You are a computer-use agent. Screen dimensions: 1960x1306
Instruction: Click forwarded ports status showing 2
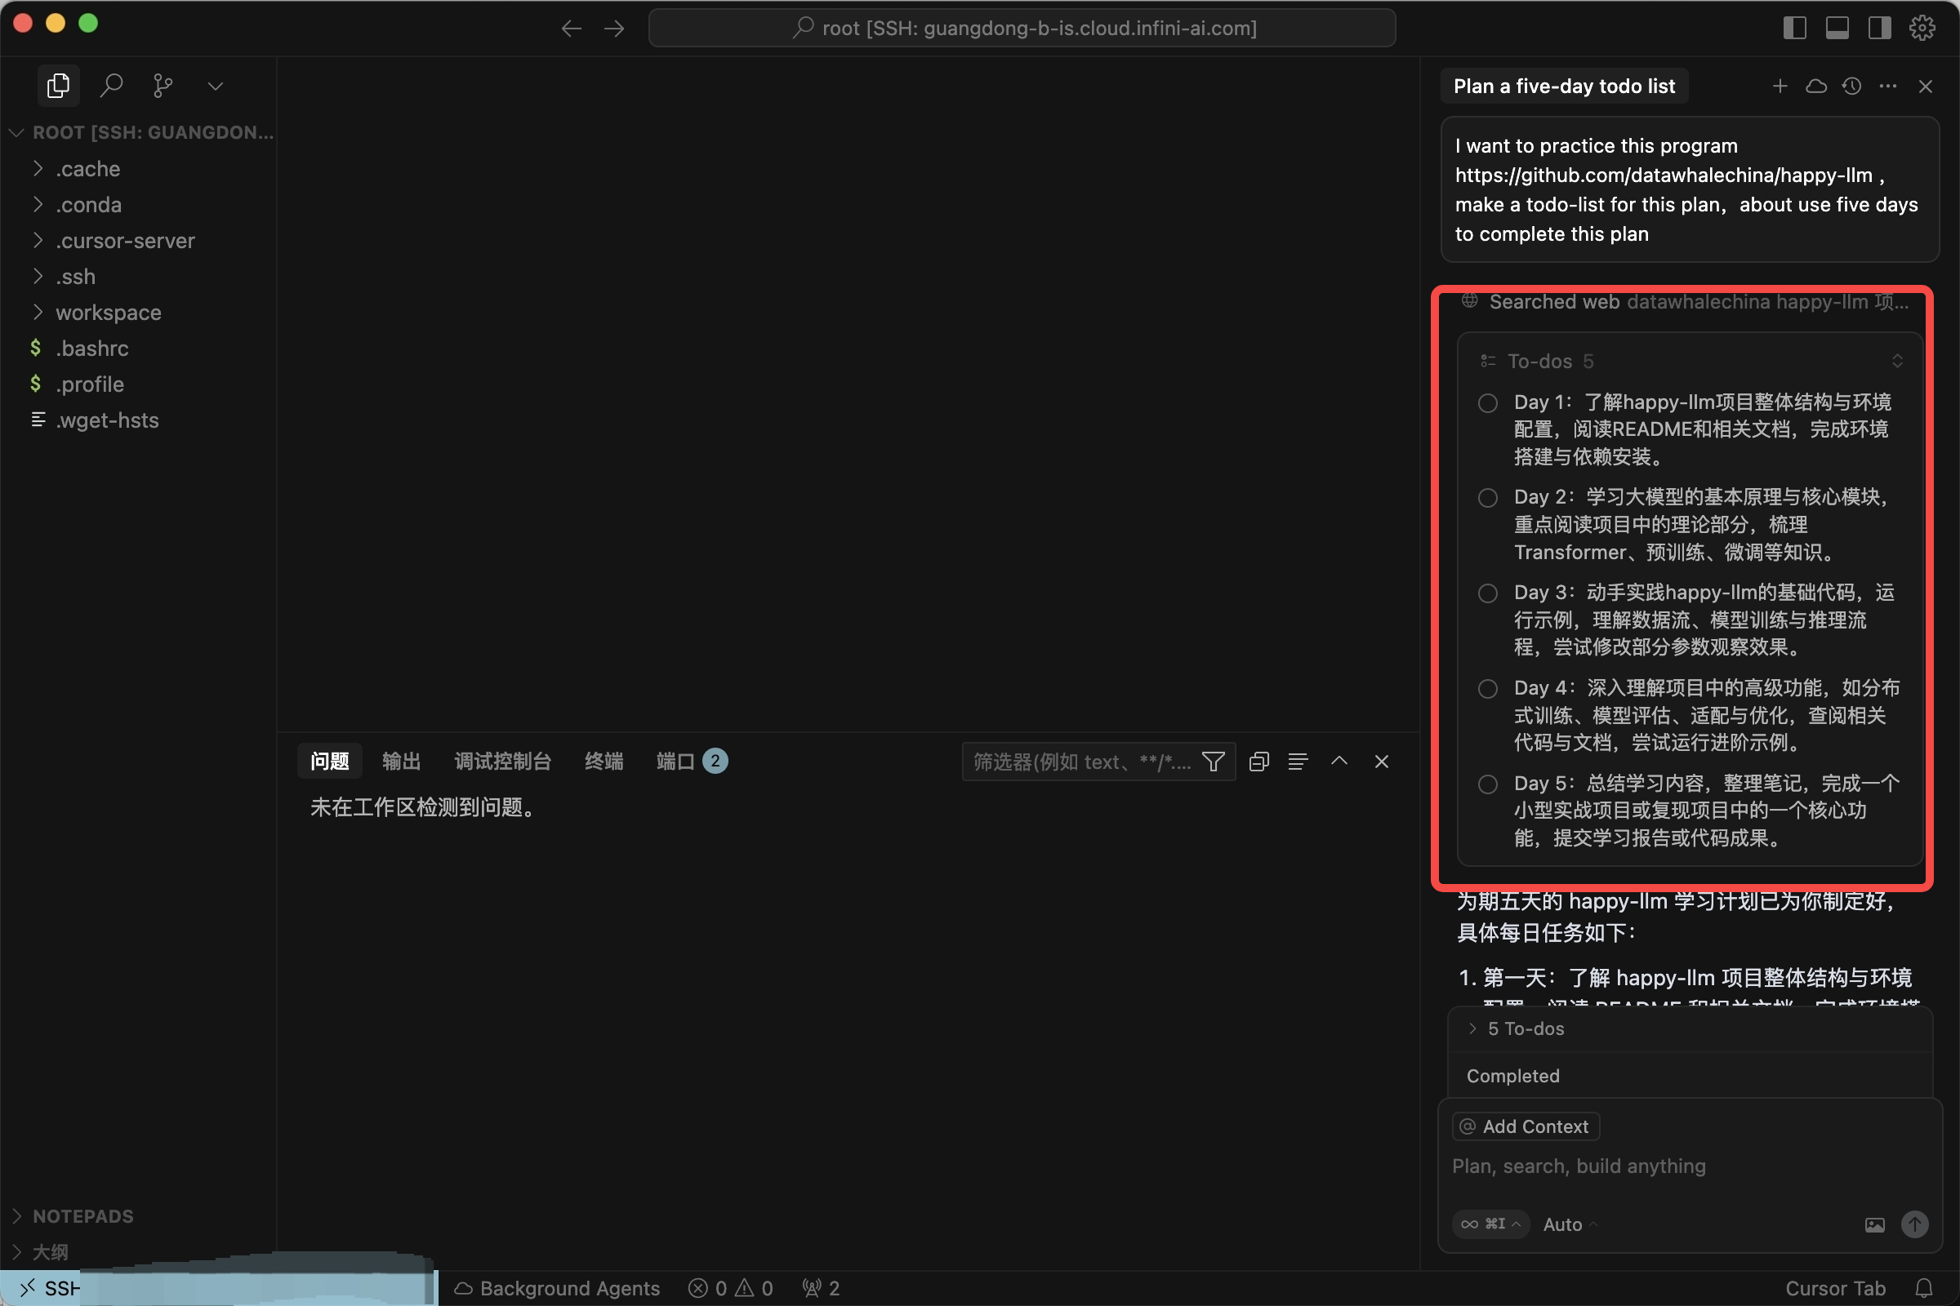[x=821, y=1289]
